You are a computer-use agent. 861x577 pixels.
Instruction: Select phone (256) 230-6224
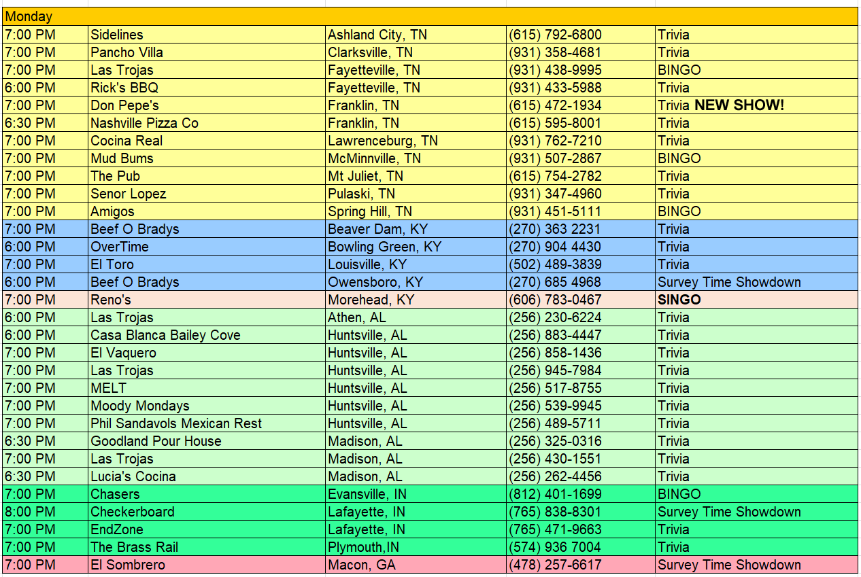(581, 317)
